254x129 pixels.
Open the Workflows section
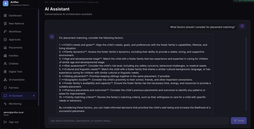[19, 31]
